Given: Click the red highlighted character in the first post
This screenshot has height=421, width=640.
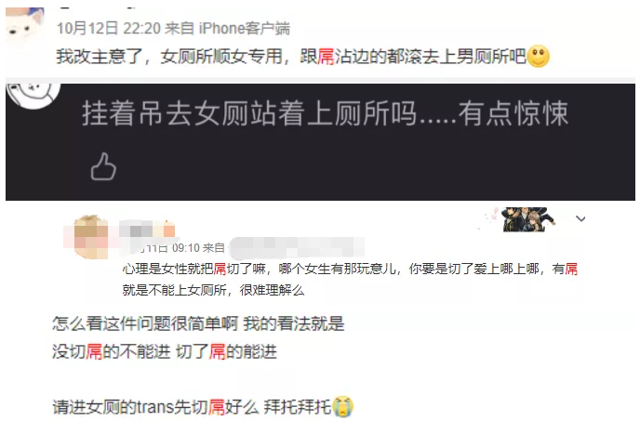Looking at the screenshot, I should [326, 57].
